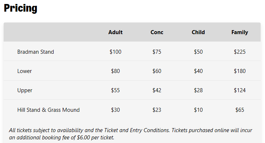Click the $42 Upper concession price

[157, 90]
